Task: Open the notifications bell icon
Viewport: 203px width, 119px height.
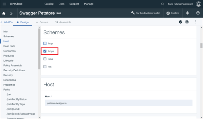Action: 187,13
